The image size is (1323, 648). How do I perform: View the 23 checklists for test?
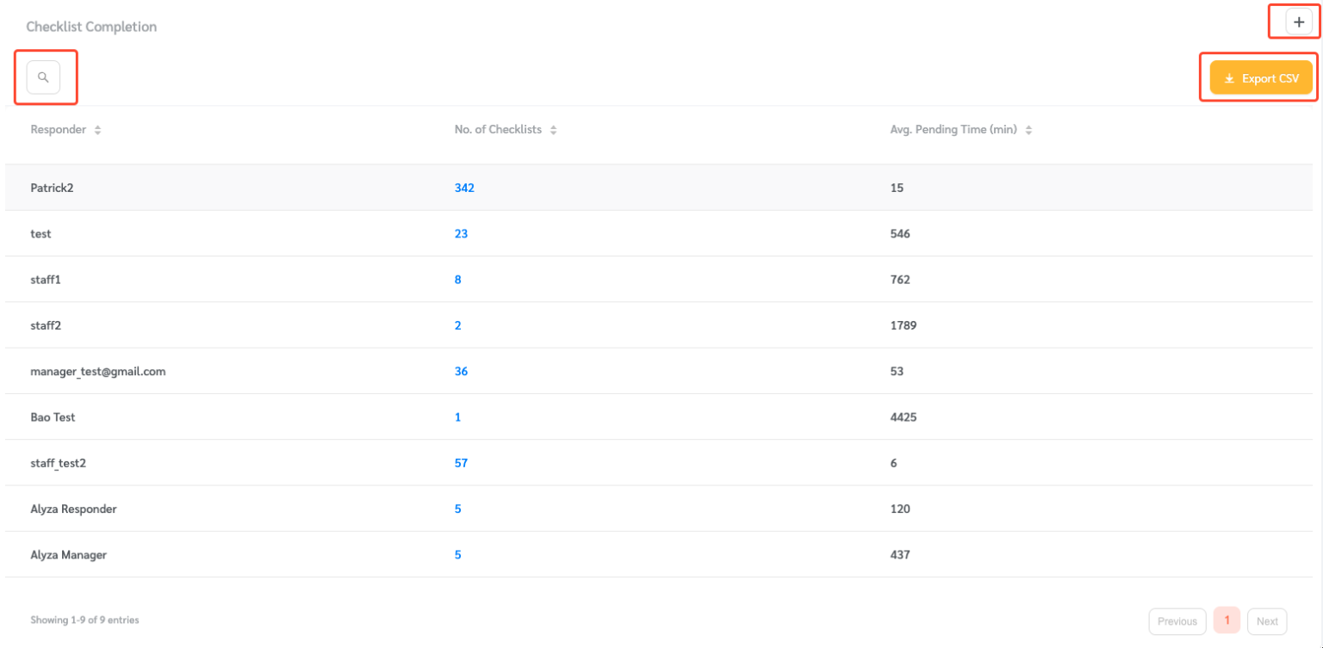[460, 233]
